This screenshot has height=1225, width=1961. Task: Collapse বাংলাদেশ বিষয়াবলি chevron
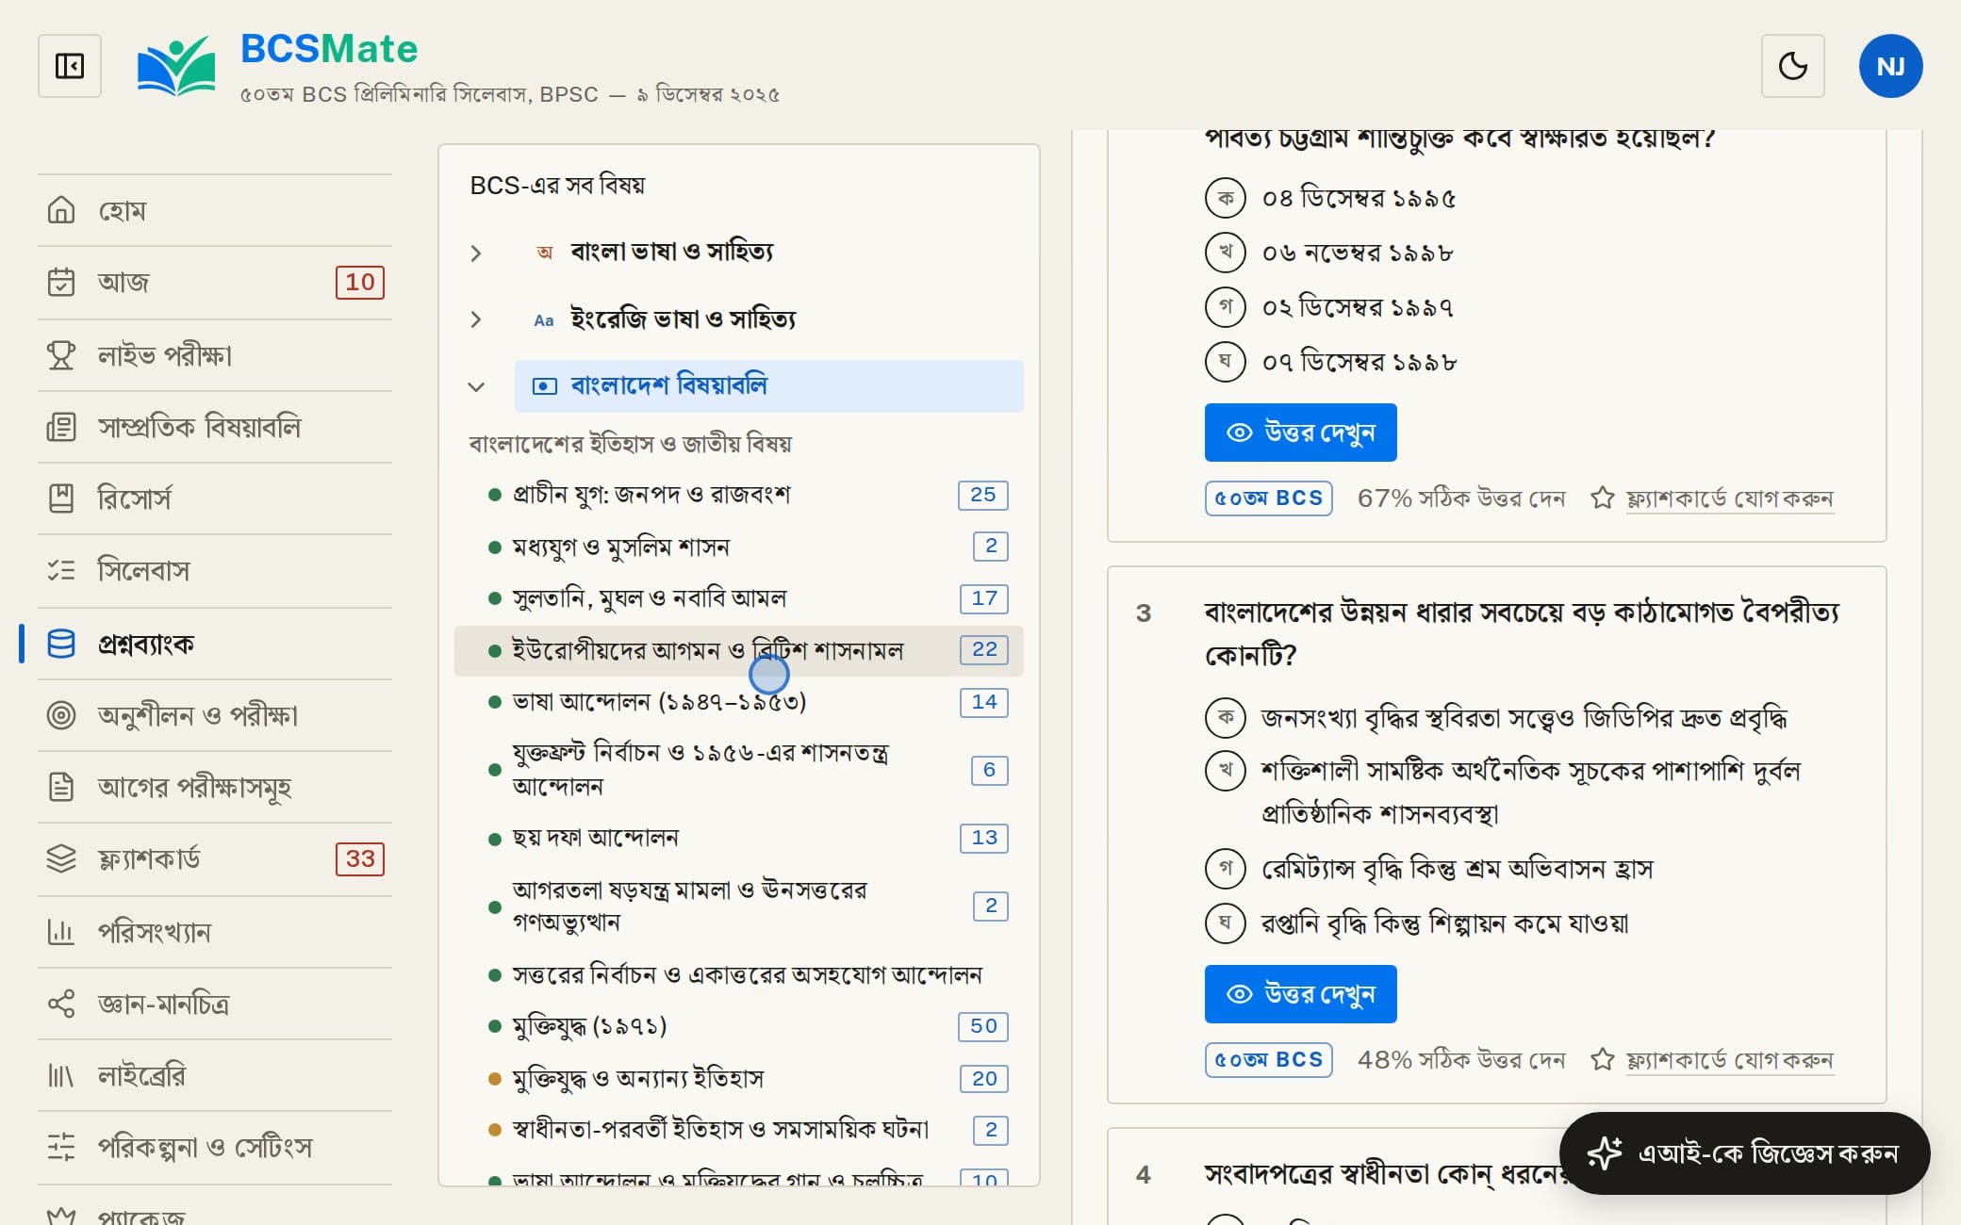pyautogui.click(x=476, y=386)
